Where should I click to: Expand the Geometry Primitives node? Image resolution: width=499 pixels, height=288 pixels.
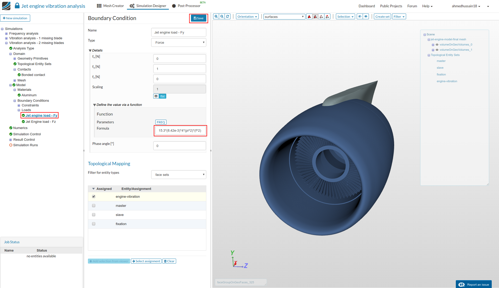pos(15,59)
